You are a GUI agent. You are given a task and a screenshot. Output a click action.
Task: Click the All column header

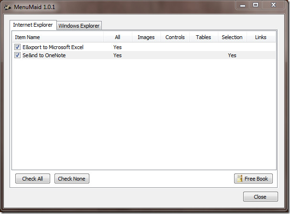tap(118, 37)
